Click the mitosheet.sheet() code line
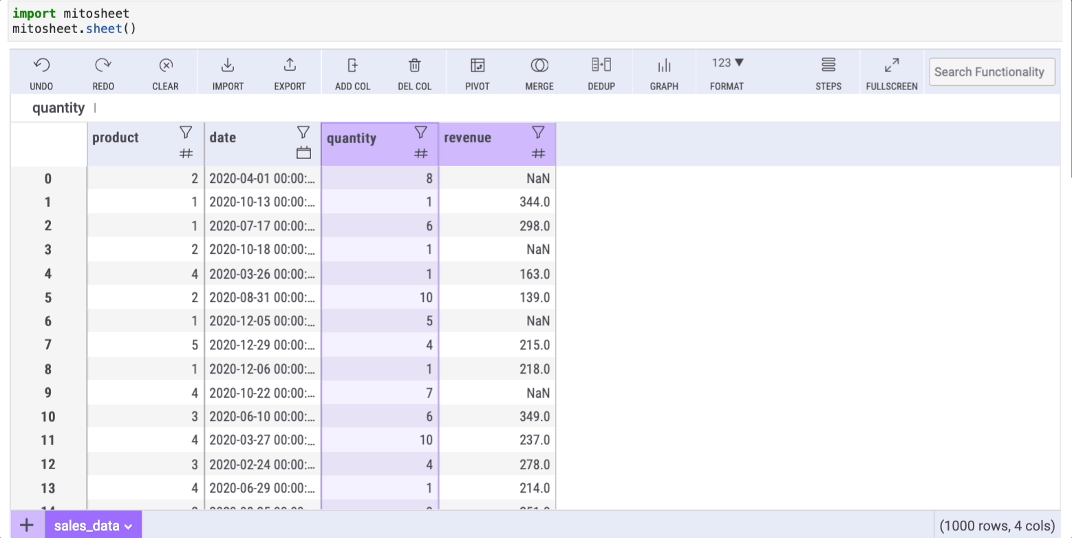 74,28
